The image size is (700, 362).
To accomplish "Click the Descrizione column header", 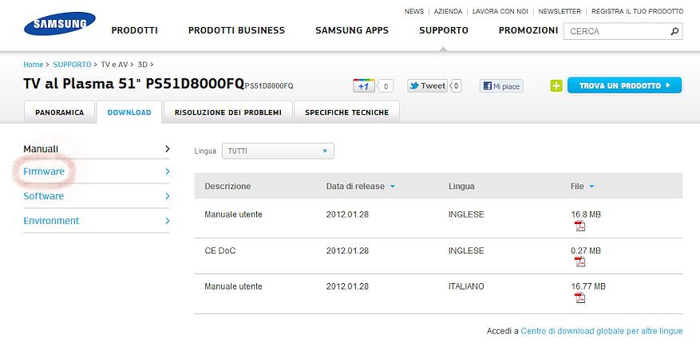I will [227, 187].
